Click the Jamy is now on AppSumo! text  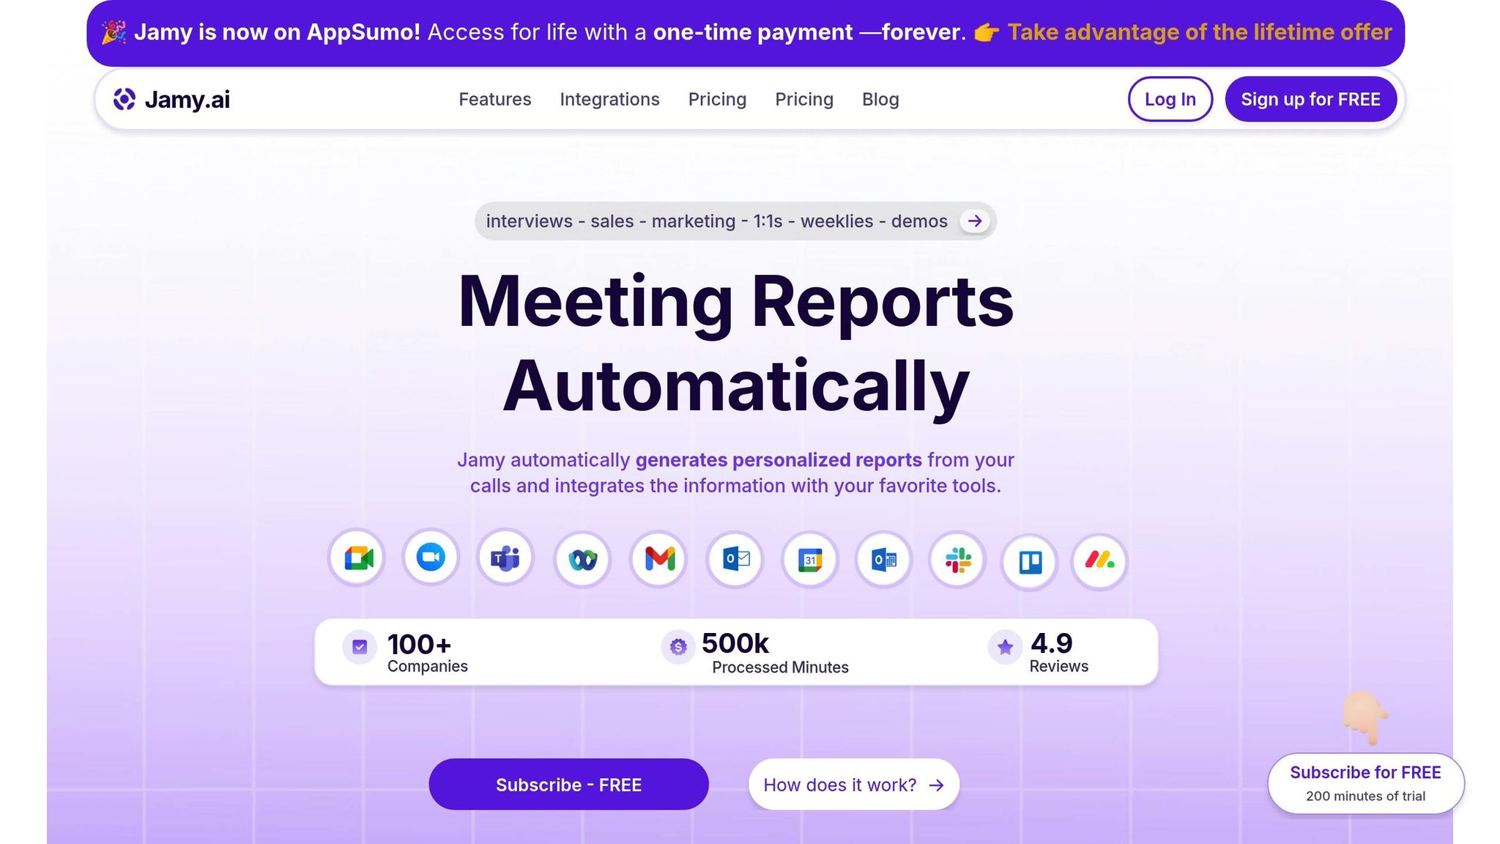coord(277,32)
